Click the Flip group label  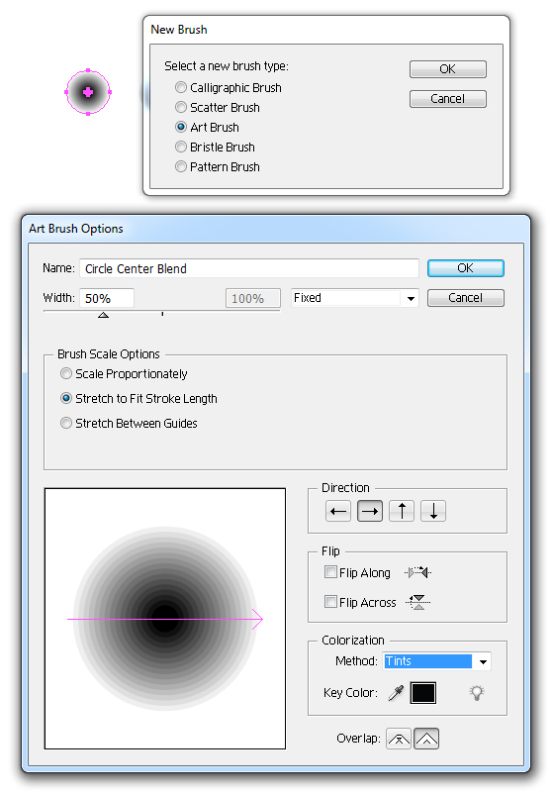click(330, 551)
